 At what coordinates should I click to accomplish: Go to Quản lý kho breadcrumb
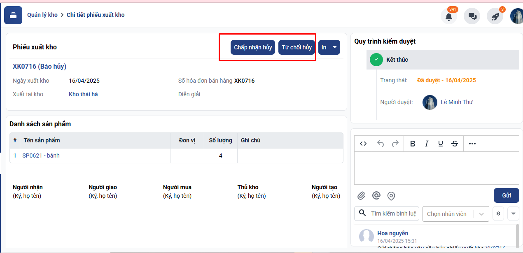(x=42, y=15)
